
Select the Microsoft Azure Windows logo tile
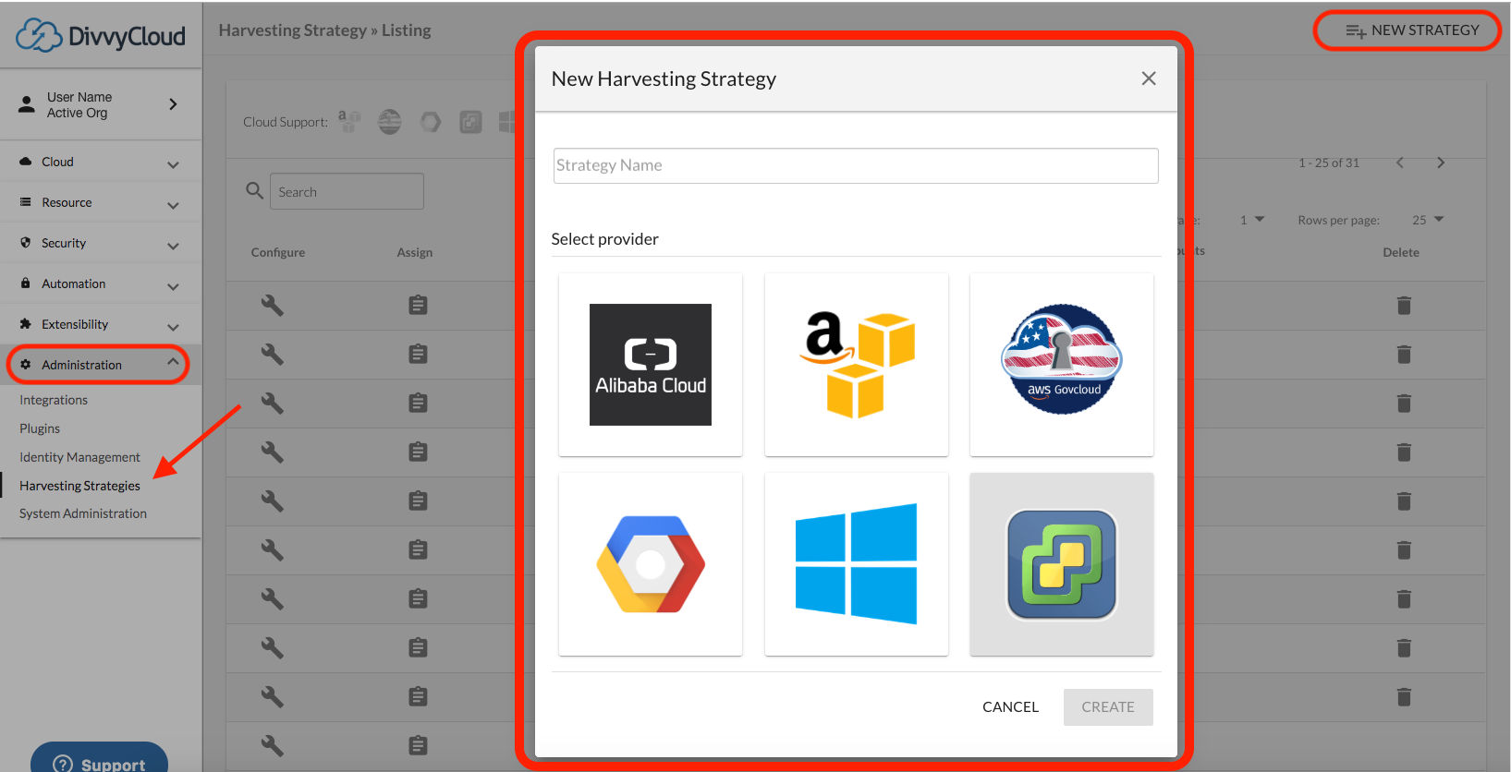(857, 564)
